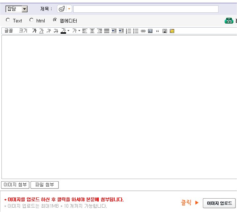This screenshot has width=237, height=212.
Task: Open the 글꼴 font menu
Action: click(9, 31)
